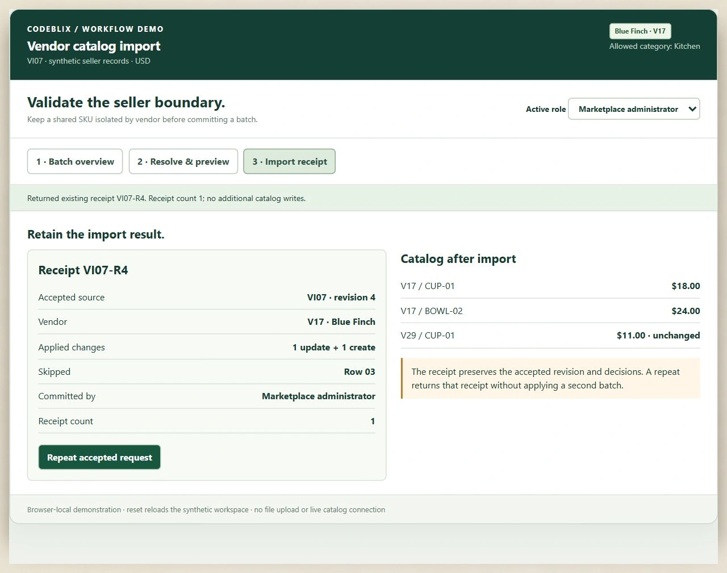Screen dimensions: 727x573
Task: Click the Receipt count value
Action: pyautogui.click(x=373, y=421)
